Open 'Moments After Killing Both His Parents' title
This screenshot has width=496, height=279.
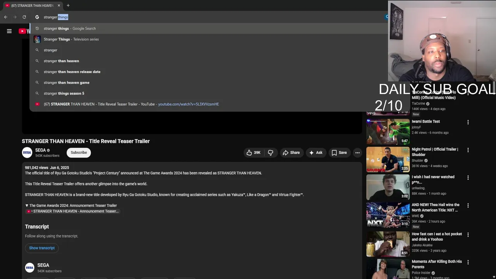(x=437, y=264)
